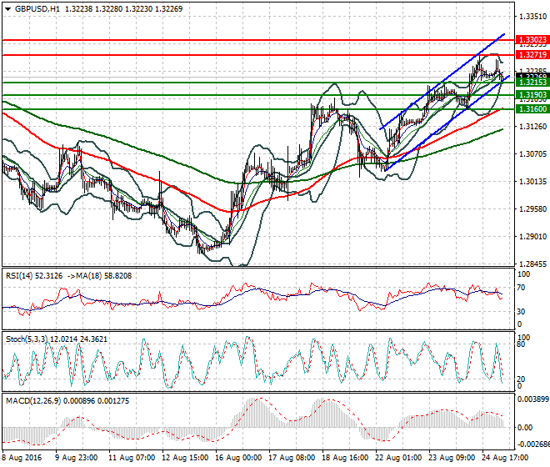Click the MACD 0.003899 scale value
The width and height of the screenshot is (550, 467).
point(533,399)
